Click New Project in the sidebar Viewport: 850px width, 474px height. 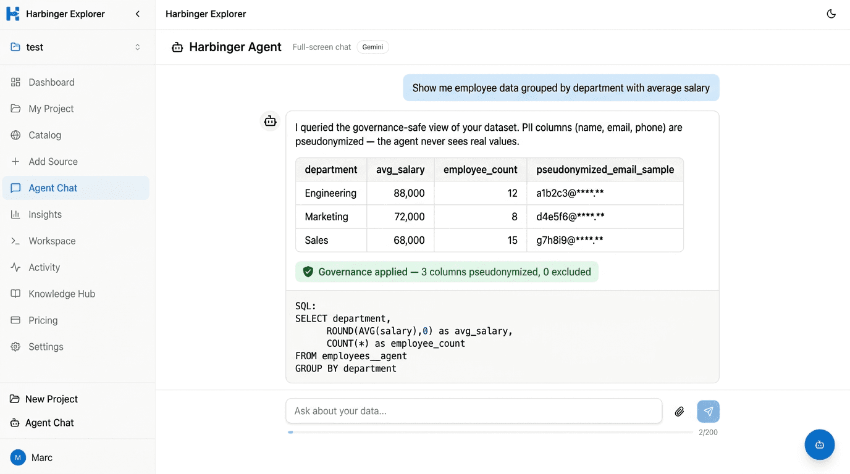(51, 399)
